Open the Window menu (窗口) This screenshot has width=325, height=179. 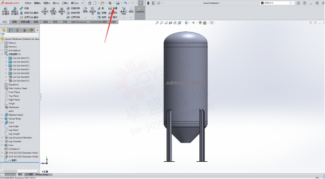[75, 3]
